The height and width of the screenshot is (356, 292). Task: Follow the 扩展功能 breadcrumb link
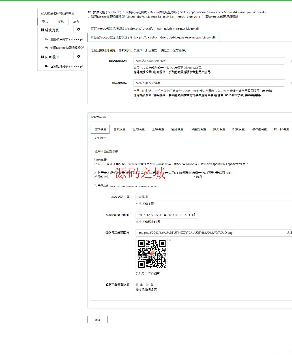tap(107, 12)
